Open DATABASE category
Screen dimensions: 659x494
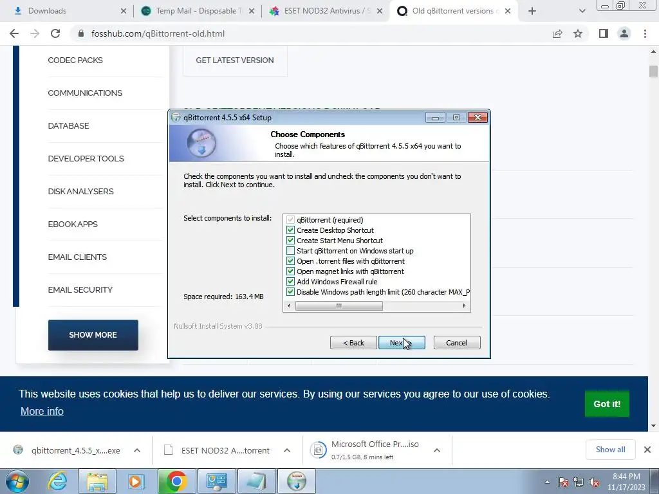pyautogui.click(x=68, y=125)
